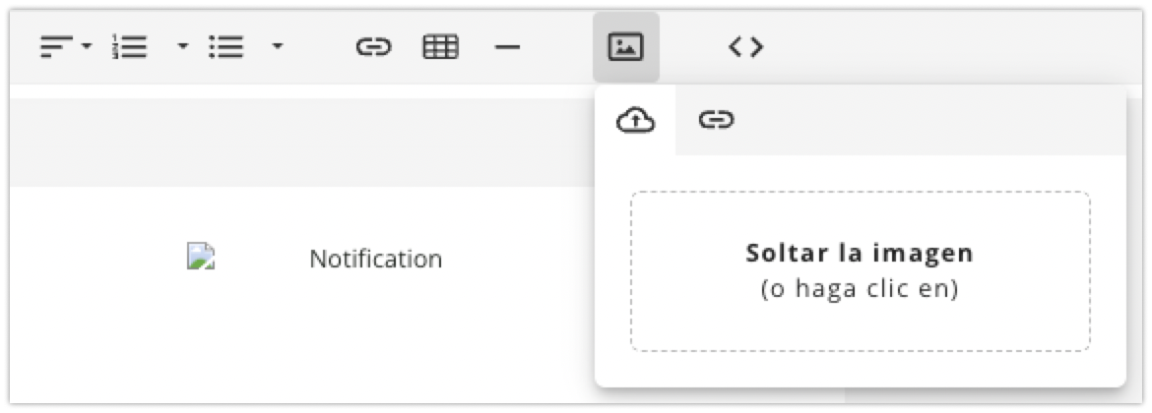Open the text alignment options

click(57, 47)
